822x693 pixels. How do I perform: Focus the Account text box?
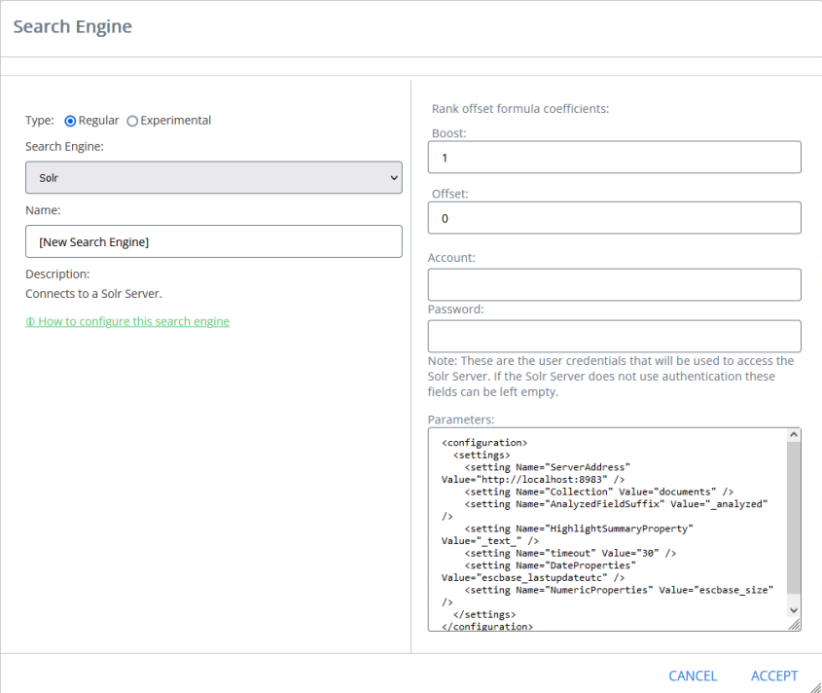[x=615, y=285]
